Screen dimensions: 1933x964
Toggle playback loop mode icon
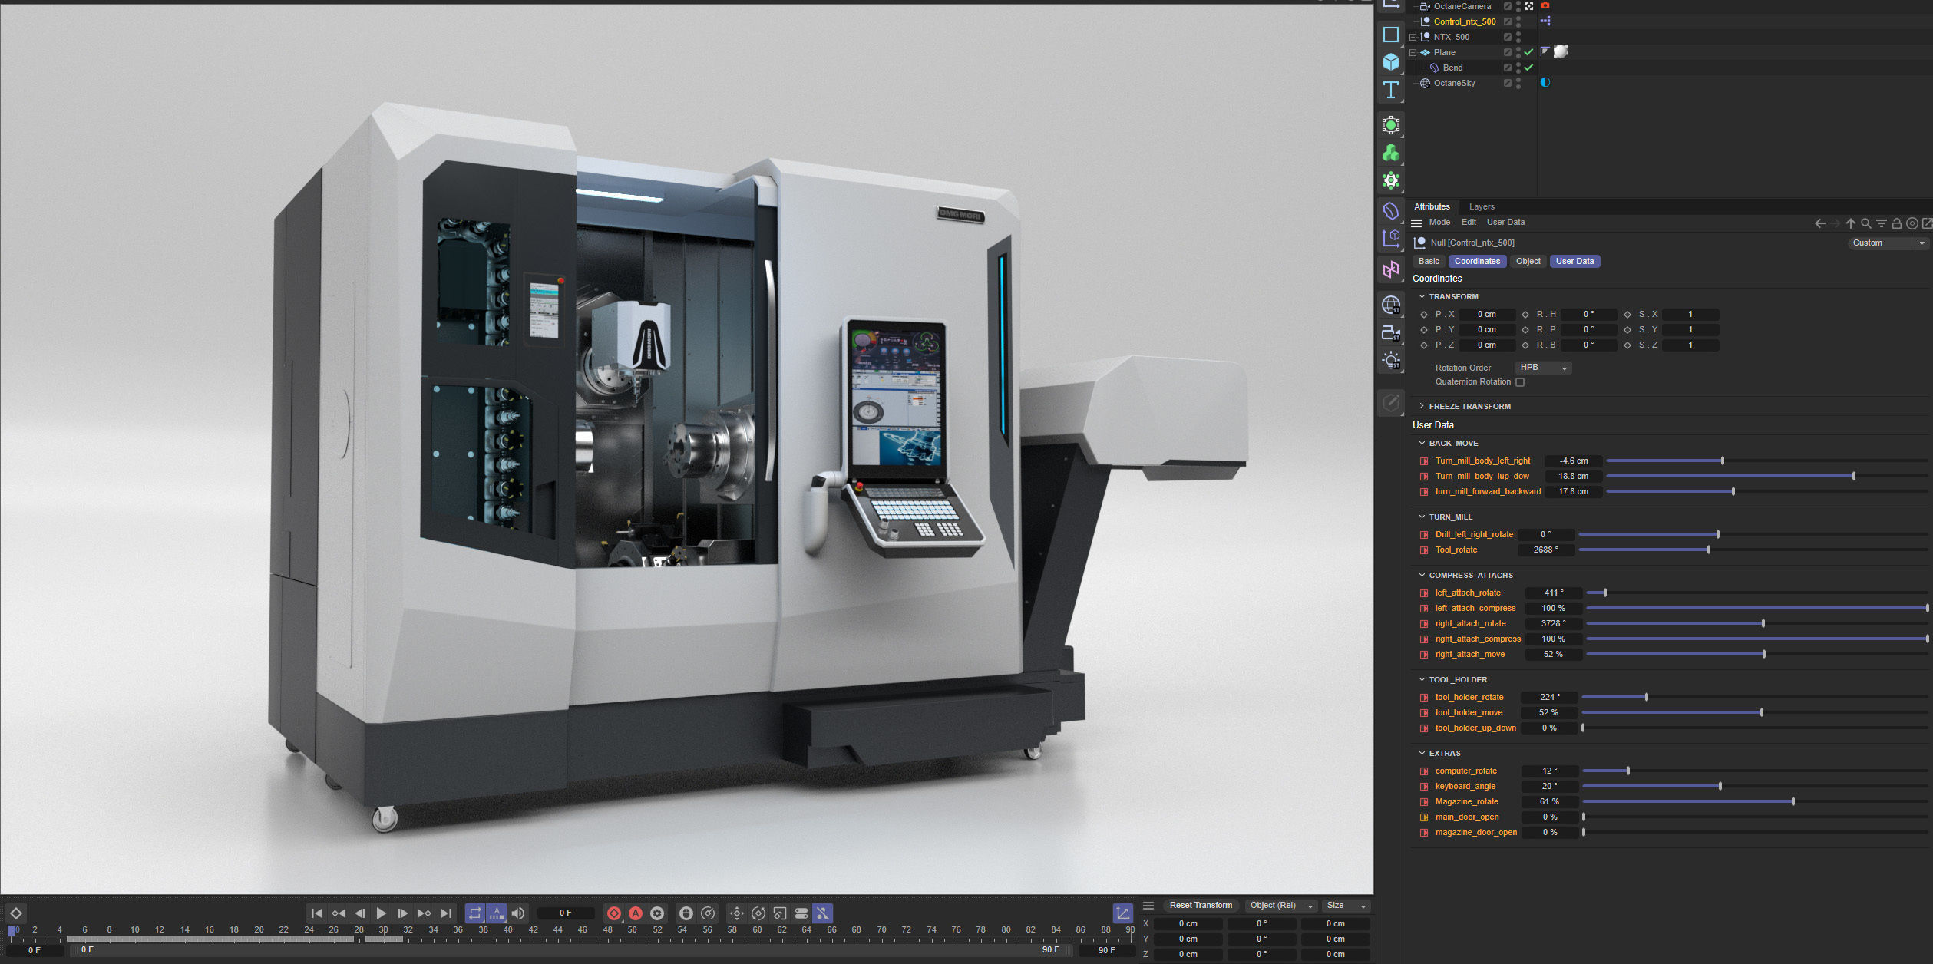[474, 913]
